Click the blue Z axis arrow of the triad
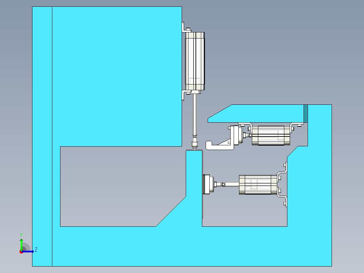The image size is (364, 273). pos(28,251)
